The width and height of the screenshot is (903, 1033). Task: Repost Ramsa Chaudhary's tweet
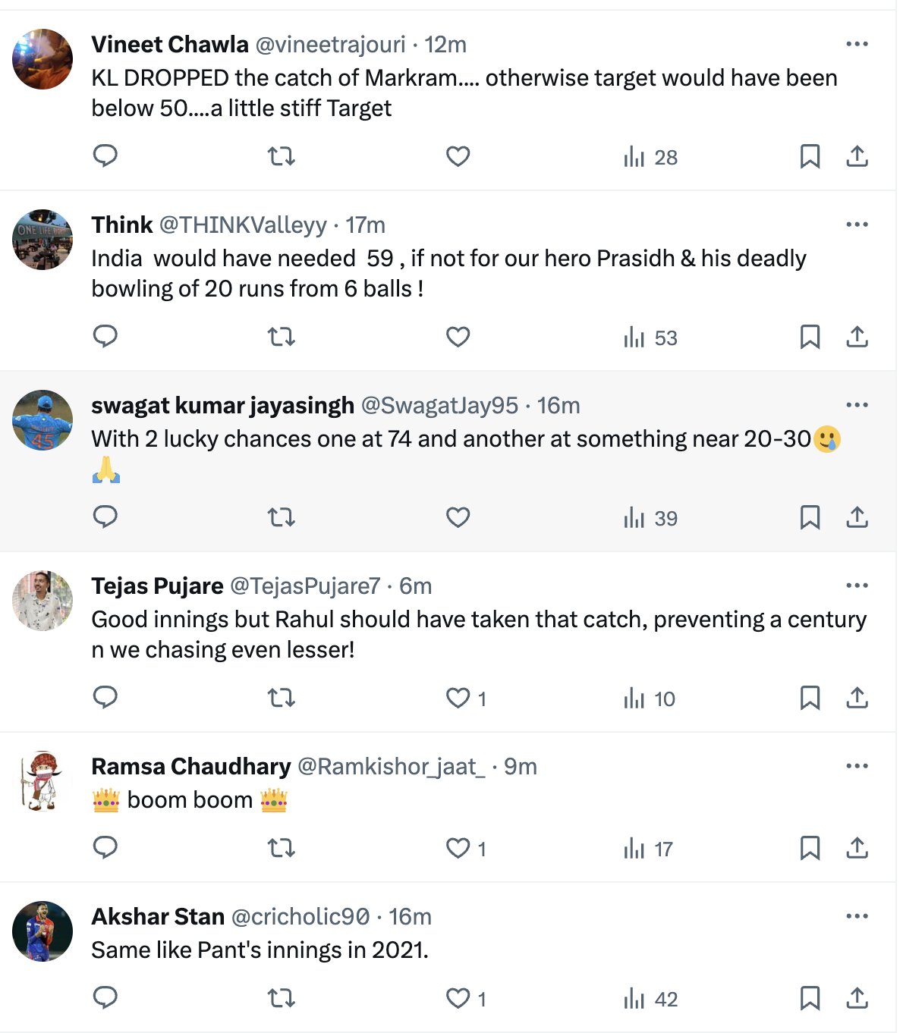point(282,848)
